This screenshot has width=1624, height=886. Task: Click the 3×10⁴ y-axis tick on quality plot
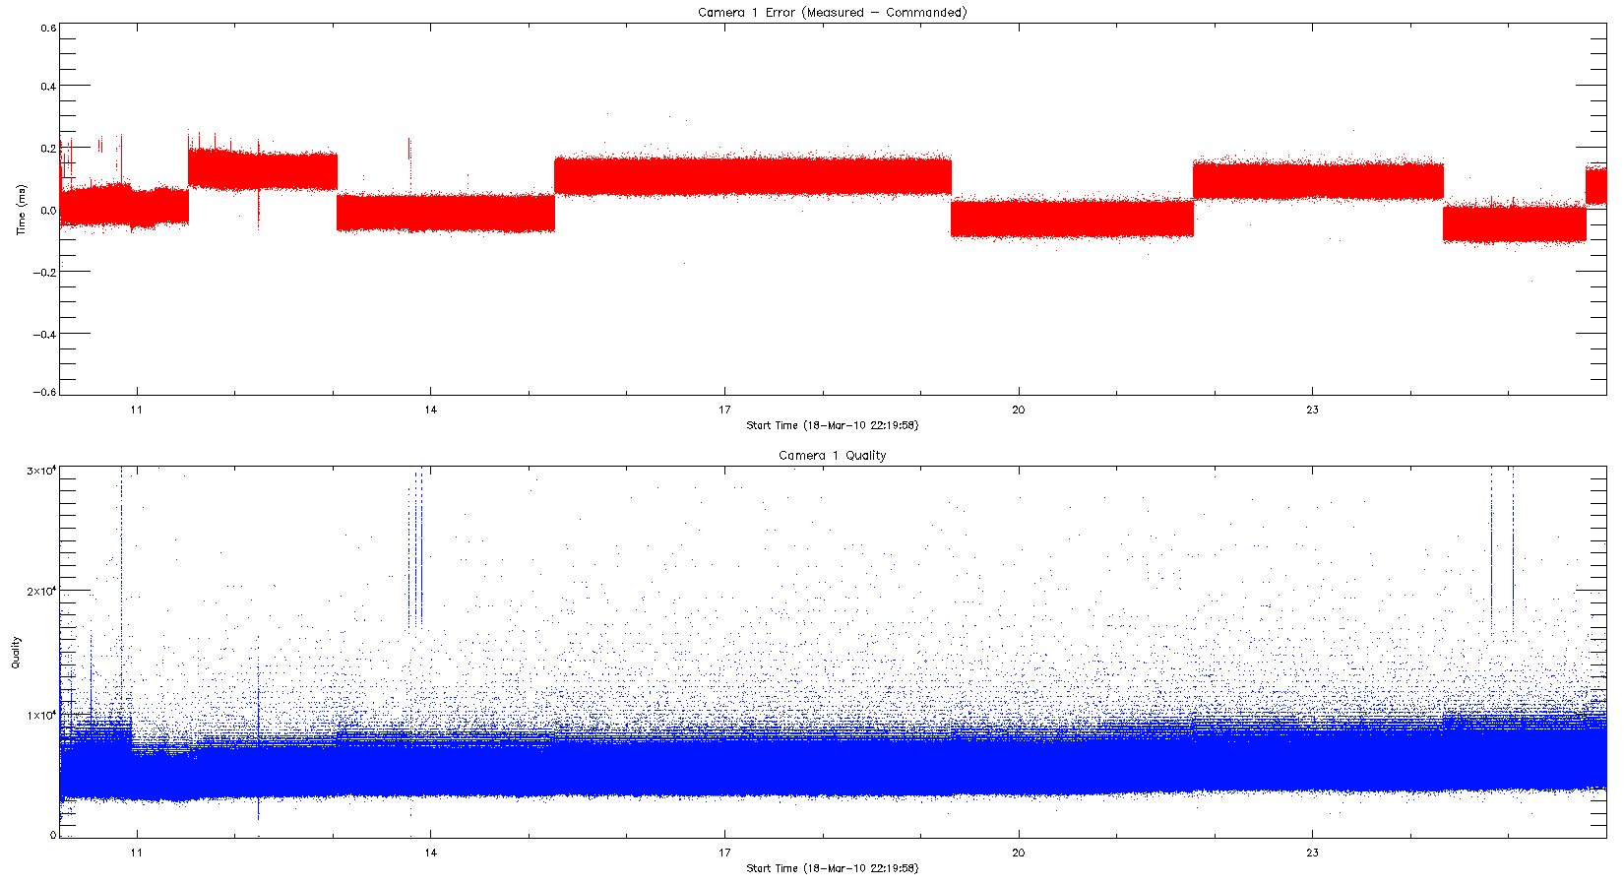coord(40,472)
